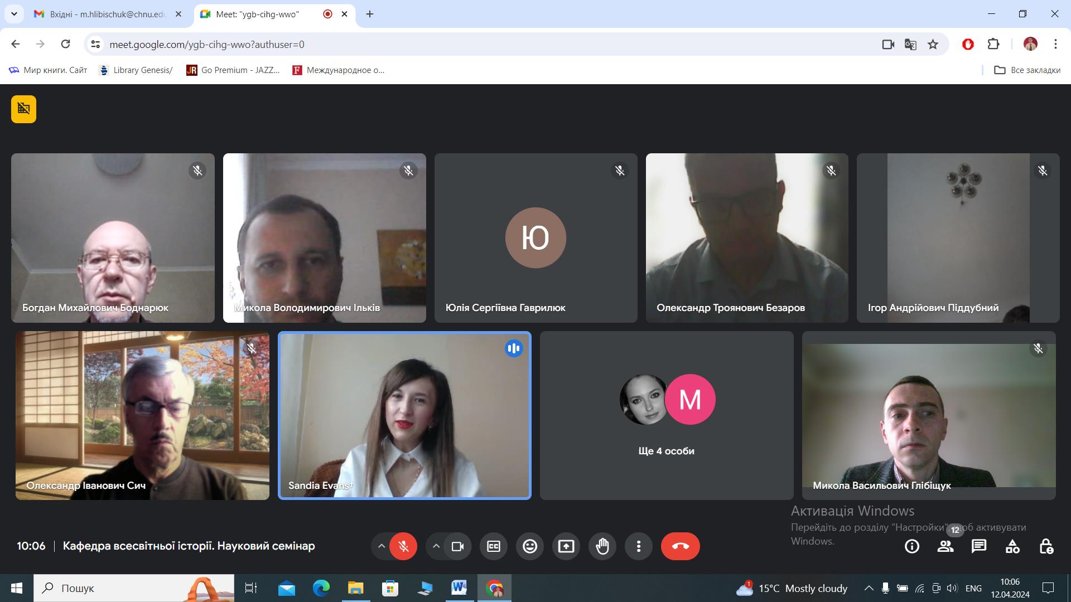Open meeting details info icon
This screenshot has width=1071, height=602.
tap(912, 546)
